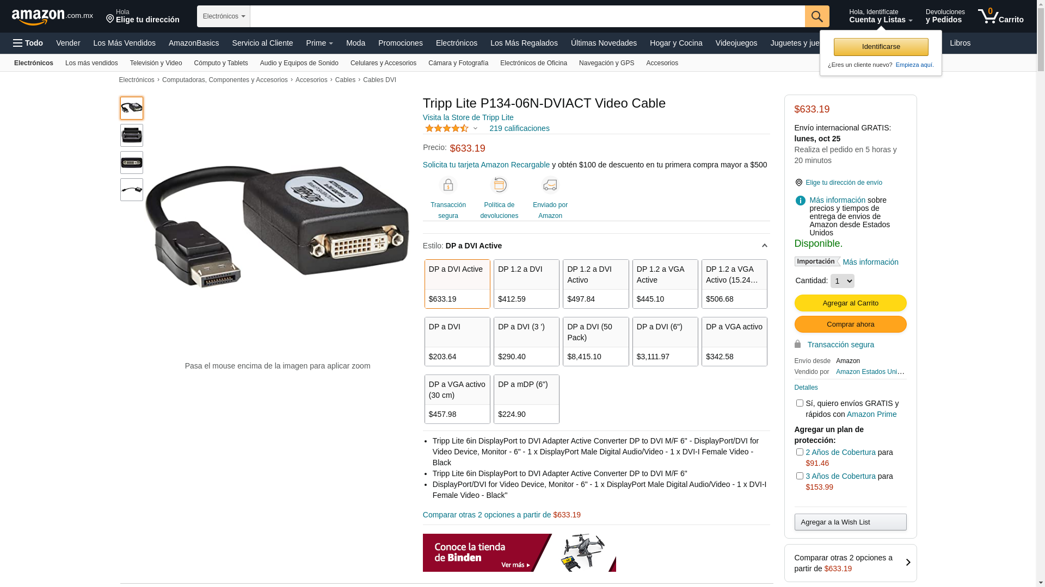Screen dimensions: 1045x587
Task: Collapse the Estilo options chevron
Action: [x=764, y=246]
